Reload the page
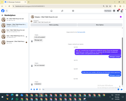The width and height of the screenshot is (126, 101). [x=9, y=6]
